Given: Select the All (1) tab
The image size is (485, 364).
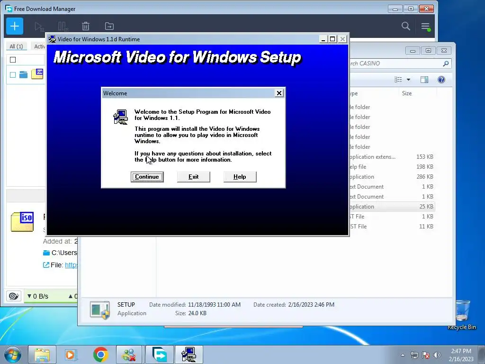Looking at the screenshot, I should [16, 46].
